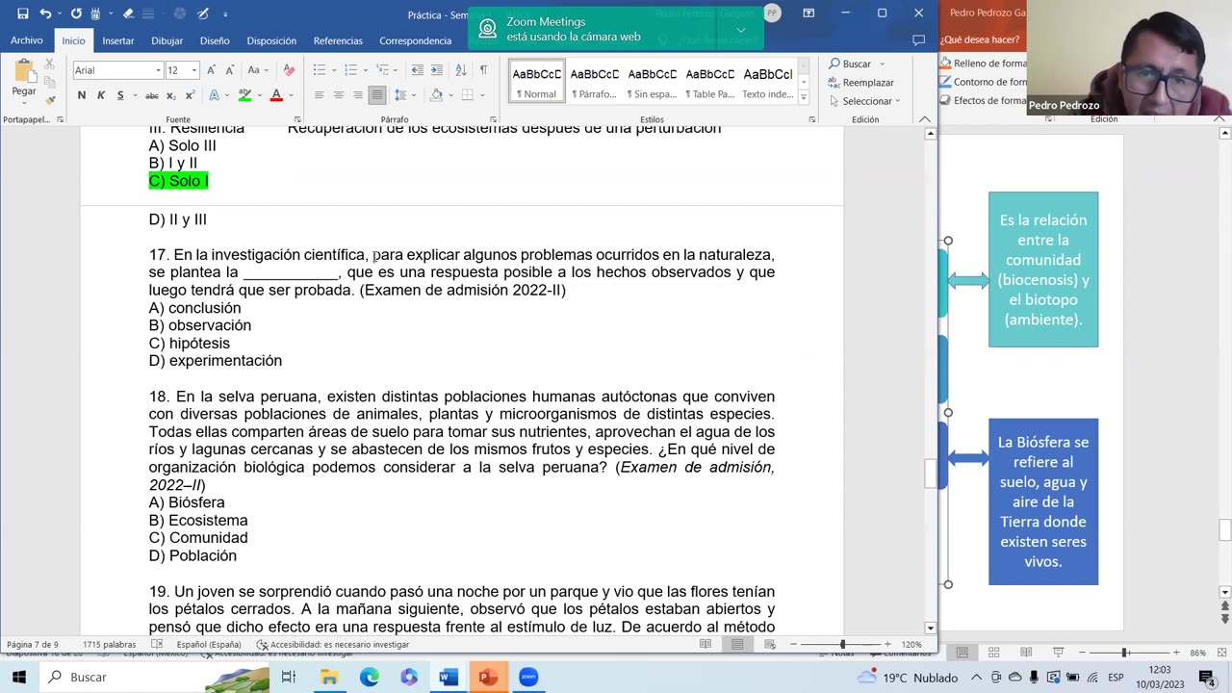Open the Ribbon Display Options icon
Viewport: 1232px width, 693px height.
(x=808, y=13)
